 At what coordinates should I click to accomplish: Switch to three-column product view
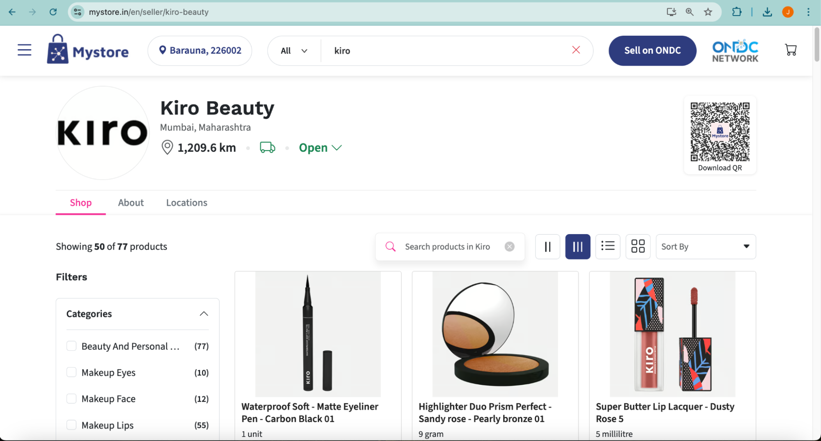click(x=577, y=246)
